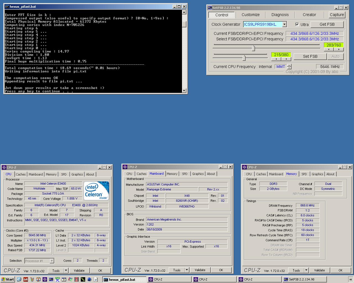The height and width of the screenshot is (283, 354).
Task: Click the MMT spinner up arrow
Action: pos(289,65)
